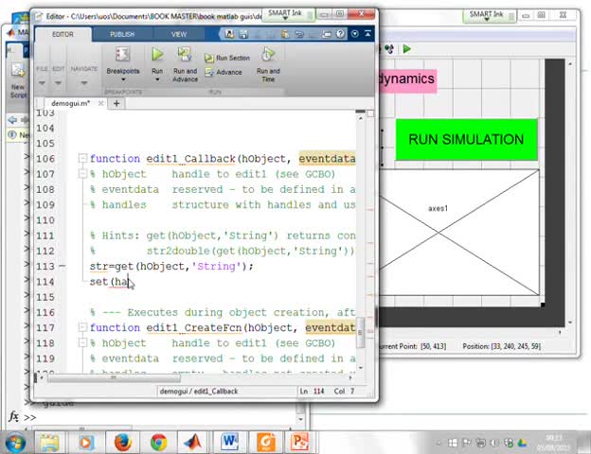Switch to MATLAB taskbar icon
Viewport: 591px width, 454px height.
(x=192, y=443)
